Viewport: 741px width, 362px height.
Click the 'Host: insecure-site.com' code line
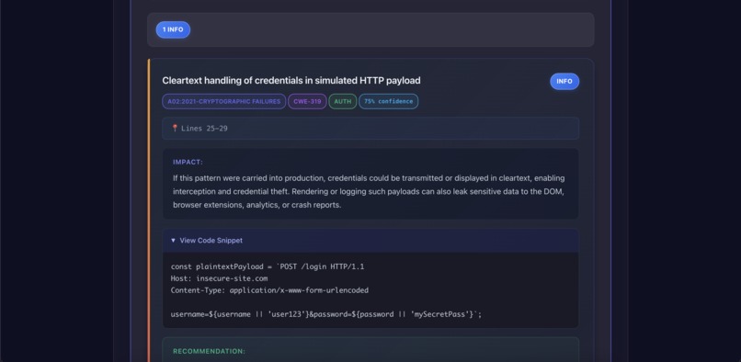[220, 278]
